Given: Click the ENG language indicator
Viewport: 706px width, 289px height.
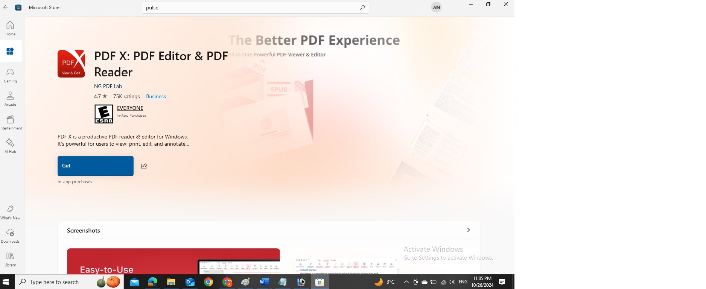Looking at the screenshot, I should pos(463,282).
